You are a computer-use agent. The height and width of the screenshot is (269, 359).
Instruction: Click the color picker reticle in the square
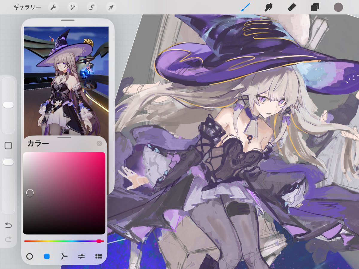(30, 193)
